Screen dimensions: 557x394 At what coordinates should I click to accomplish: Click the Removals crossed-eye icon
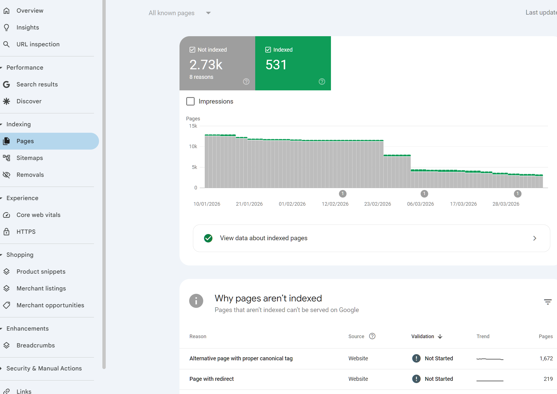coord(6,175)
